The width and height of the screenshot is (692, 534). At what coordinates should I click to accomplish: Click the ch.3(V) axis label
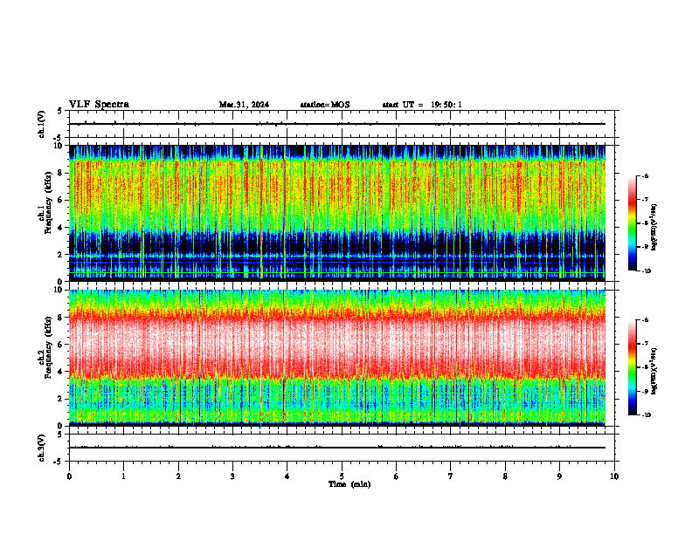coord(42,448)
